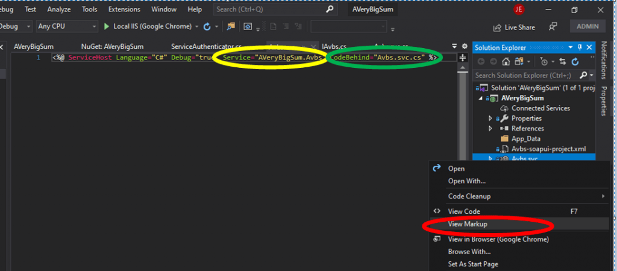This screenshot has width=617, height=271.
Task: Collapse the AVeryBigSum project node
Action: pyautogui.click(x=480, y=98)
